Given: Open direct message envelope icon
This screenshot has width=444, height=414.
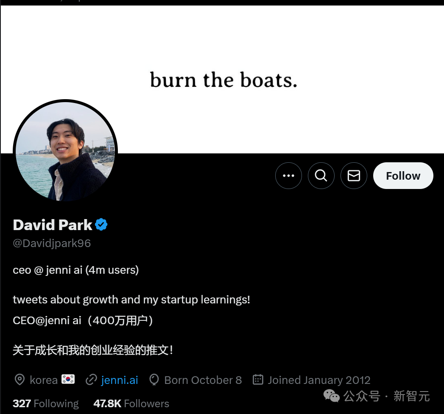Looking at the screenshot, I should point(354,175).
